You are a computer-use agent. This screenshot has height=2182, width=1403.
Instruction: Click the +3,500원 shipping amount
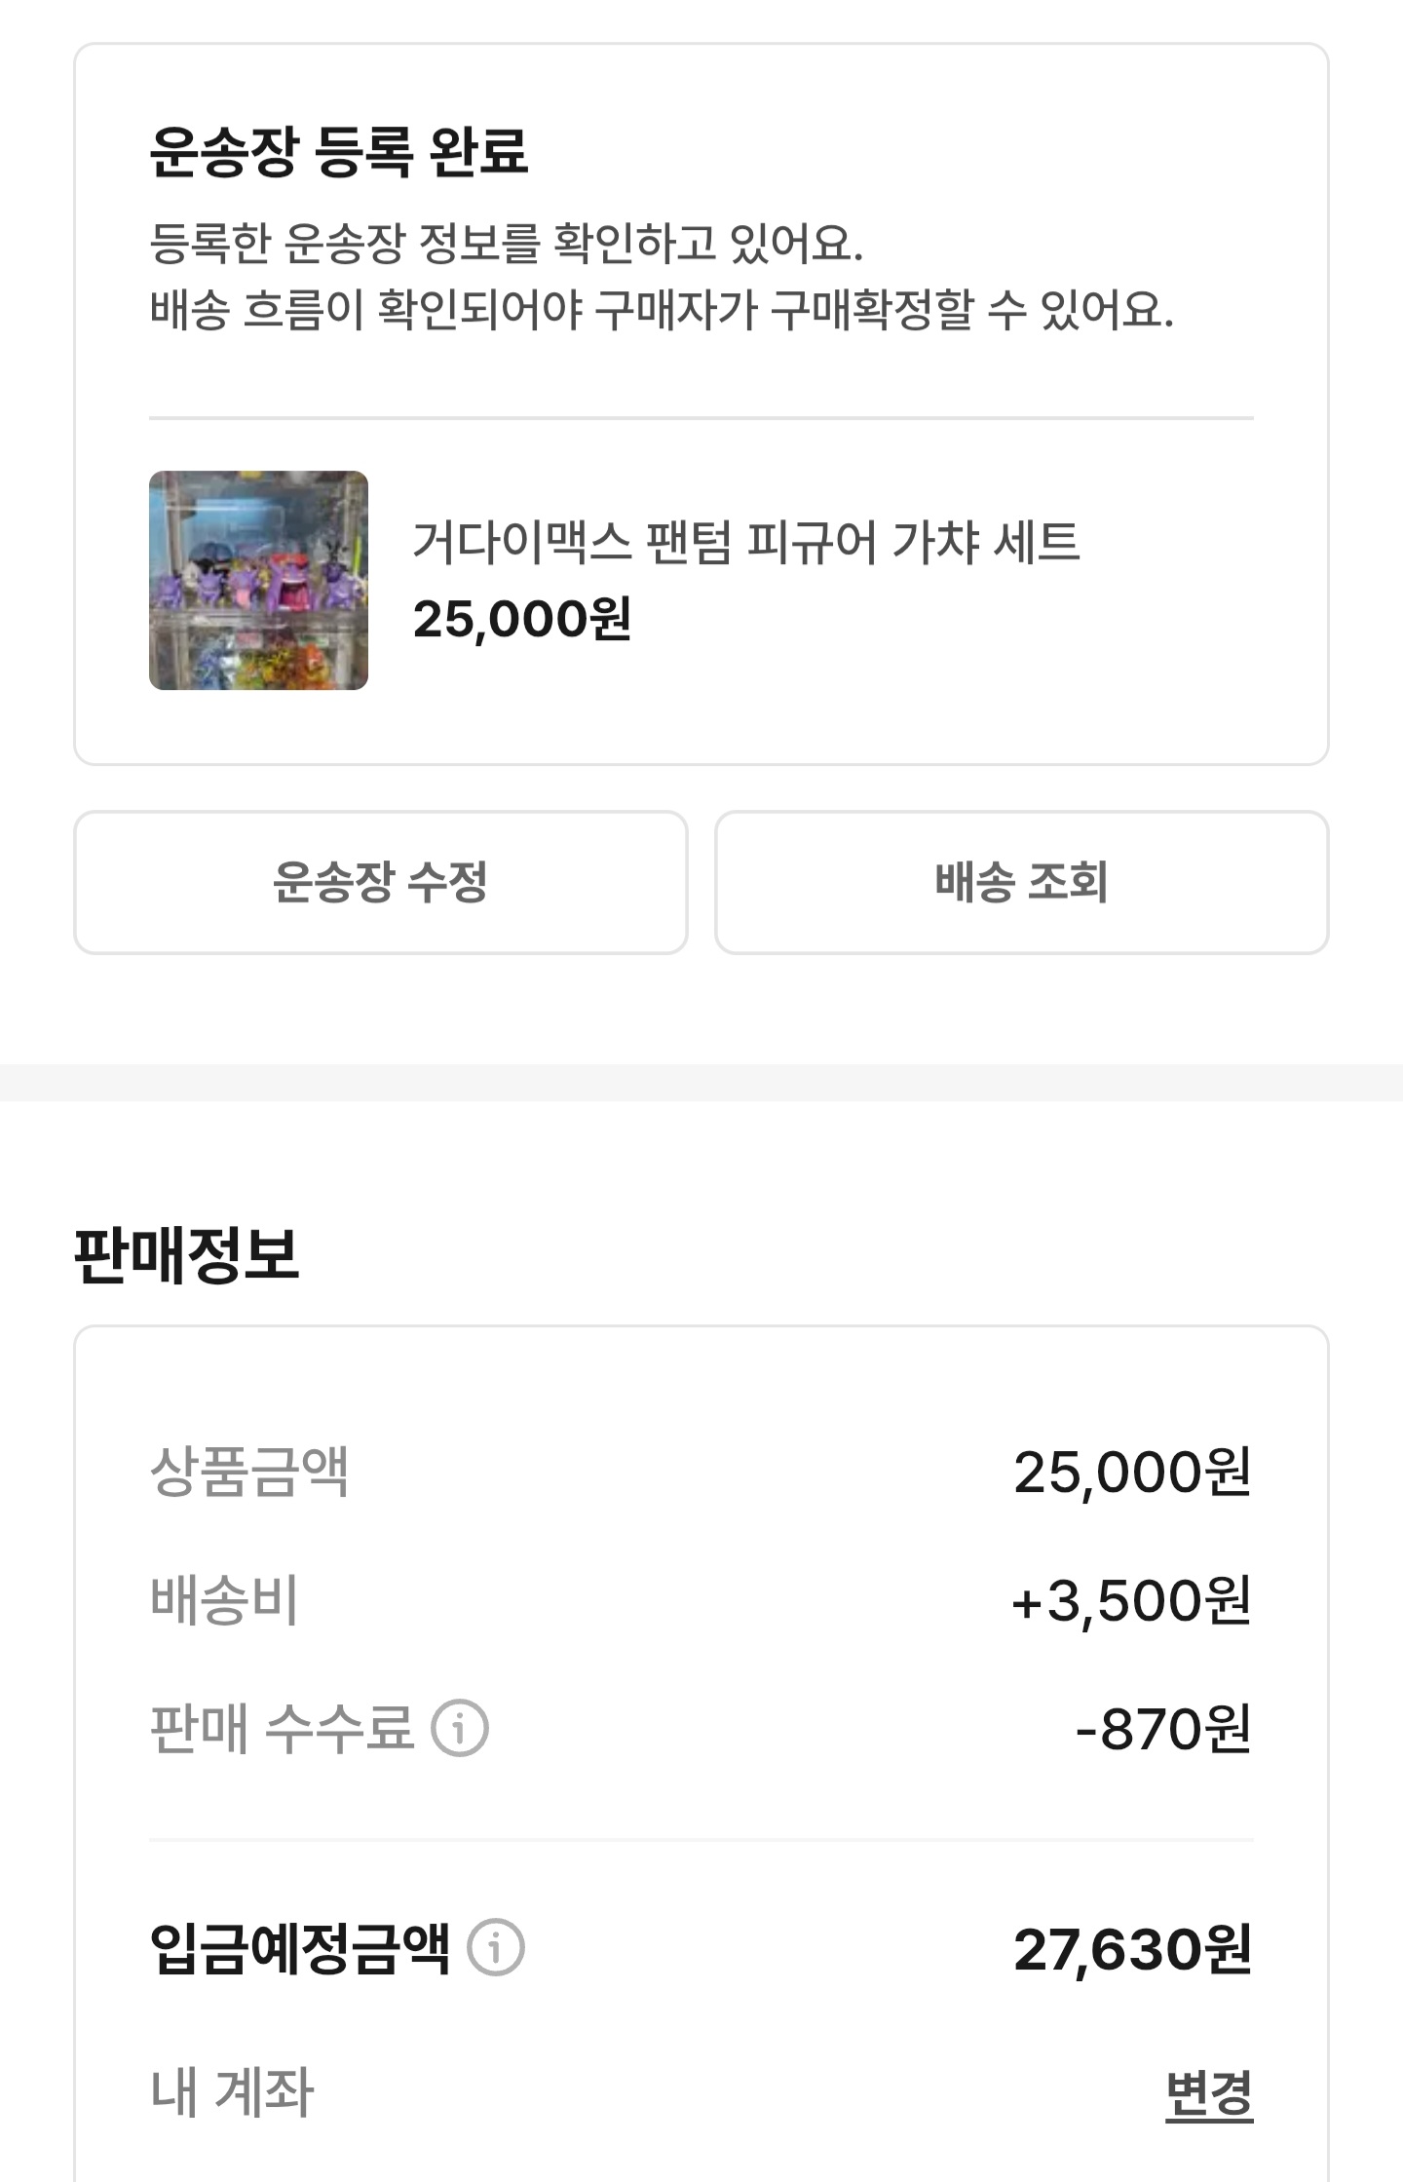tap(1131, 1600)
